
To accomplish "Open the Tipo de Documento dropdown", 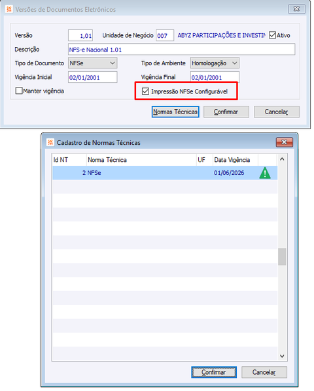I will 92,63.
